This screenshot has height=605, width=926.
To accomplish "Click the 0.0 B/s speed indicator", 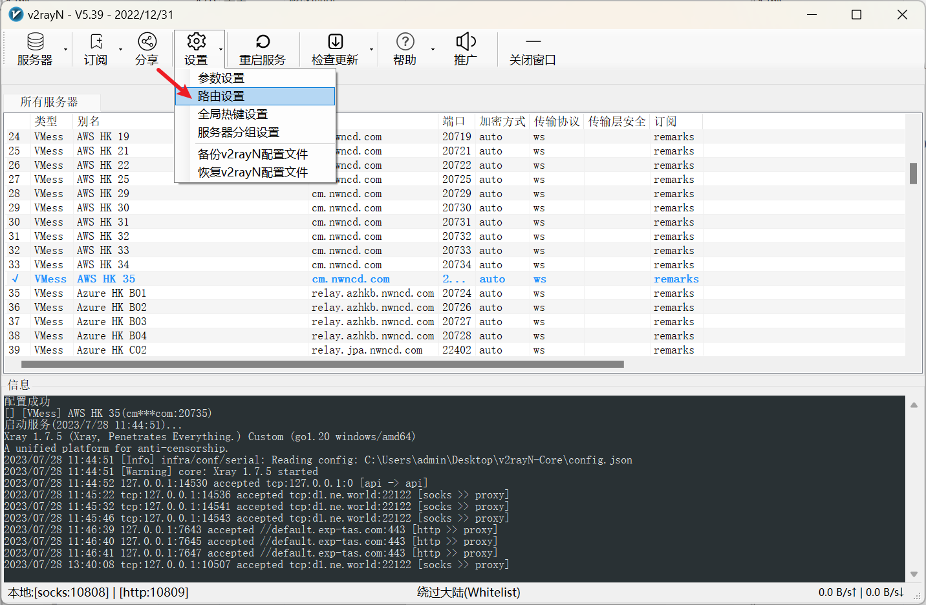I will click(861, 592).
